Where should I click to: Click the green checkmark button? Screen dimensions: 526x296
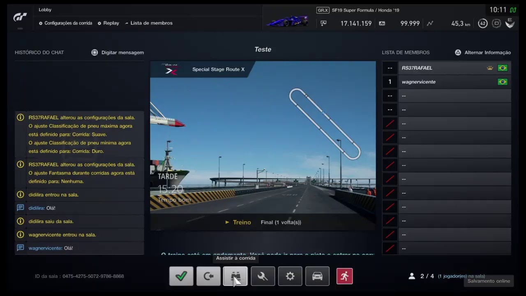coord(181,276)
